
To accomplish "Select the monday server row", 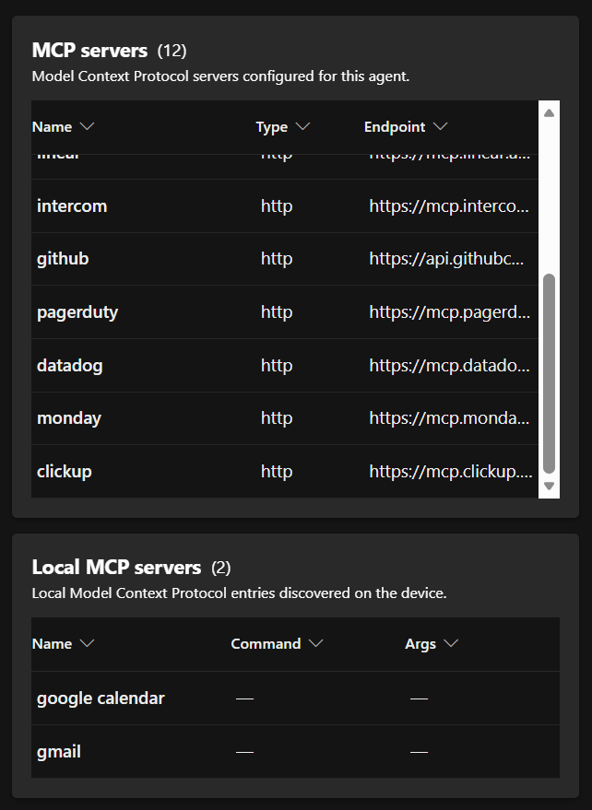I will pyautogui.click(x=284, y=418).
